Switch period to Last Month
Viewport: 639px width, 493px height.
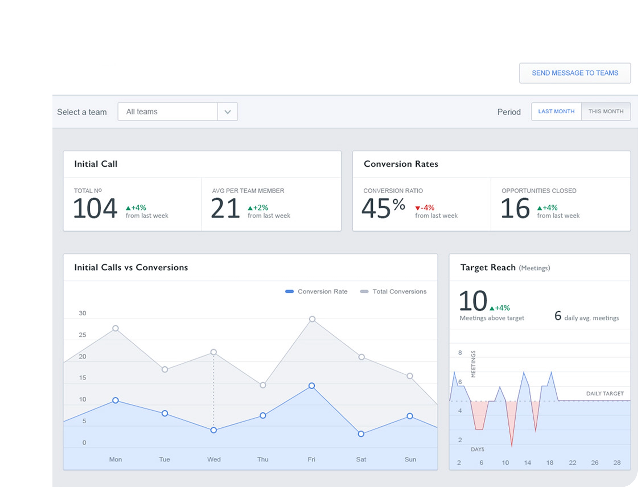556,112
